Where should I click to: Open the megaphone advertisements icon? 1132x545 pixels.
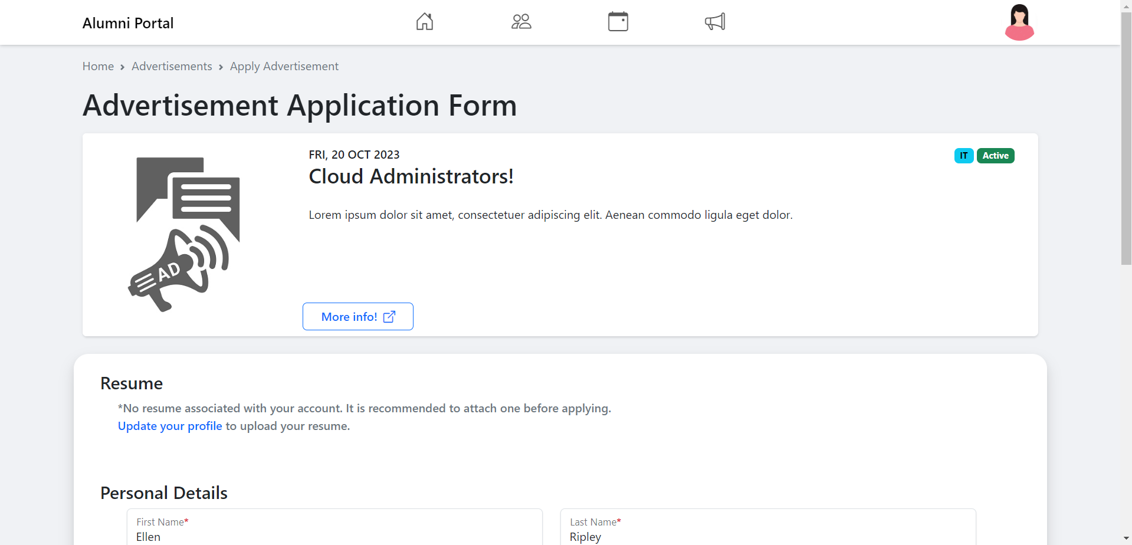[714, 22]
